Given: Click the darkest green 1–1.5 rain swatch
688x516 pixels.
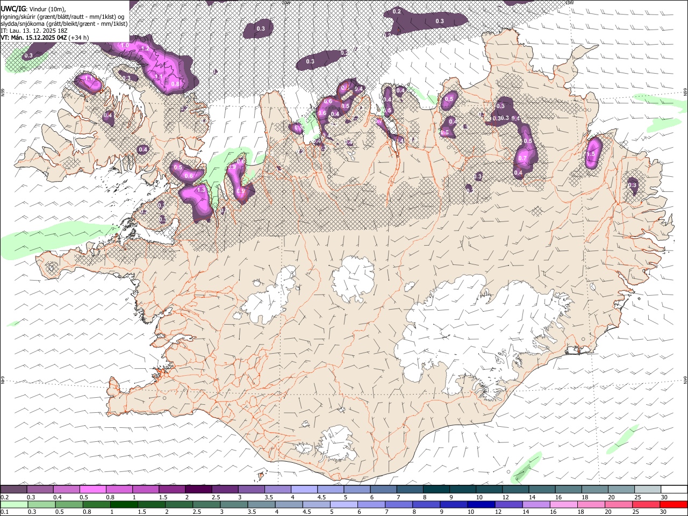Looking at the screenshot, I should (124, 505).
